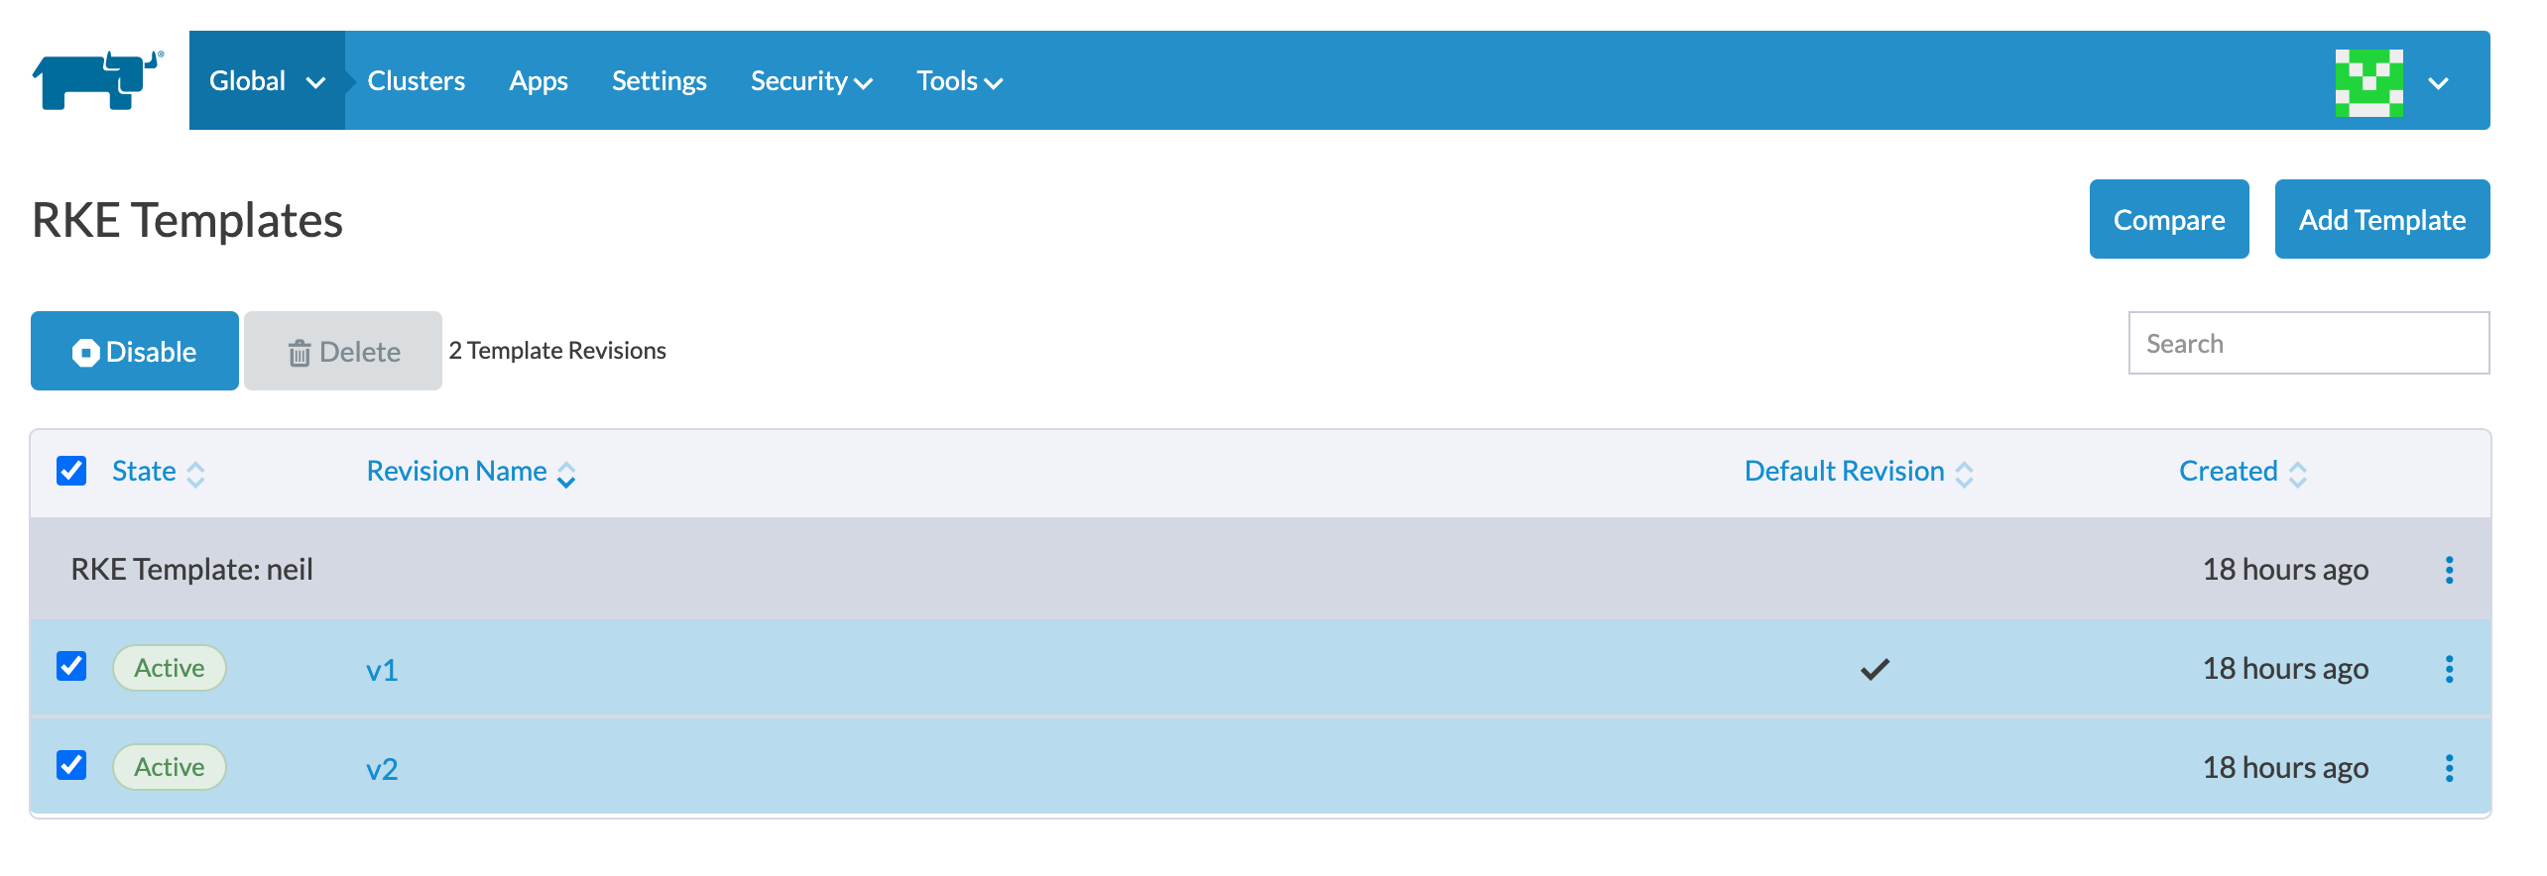Image resolution: width=2547 pixels, height=876 pixels.
Task: Open the user avatar menu
Action: coord(2368,82)
